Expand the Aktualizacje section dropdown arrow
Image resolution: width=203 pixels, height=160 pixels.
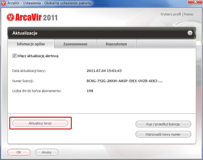tap(190, 33)
